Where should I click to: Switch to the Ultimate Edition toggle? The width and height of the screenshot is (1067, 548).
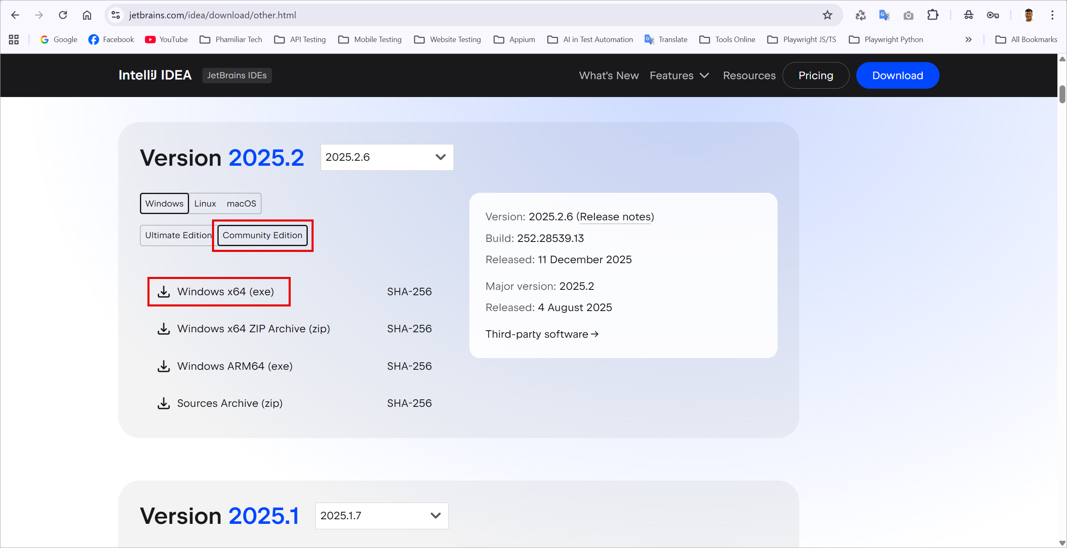click(178, 235)
